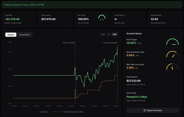Image resolution: width=184 pixels, height=117 pixels.
Task: Select the 24H time range
Action: click(103, 34)
